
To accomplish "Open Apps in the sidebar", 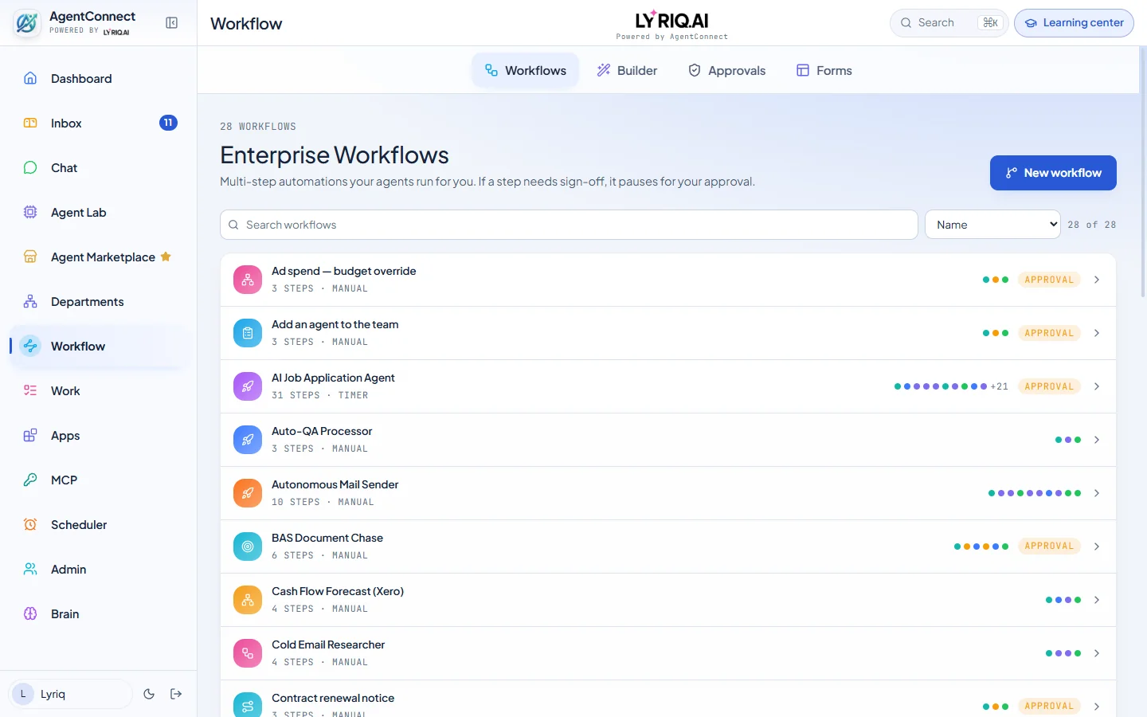I will (x=99, y=435).
